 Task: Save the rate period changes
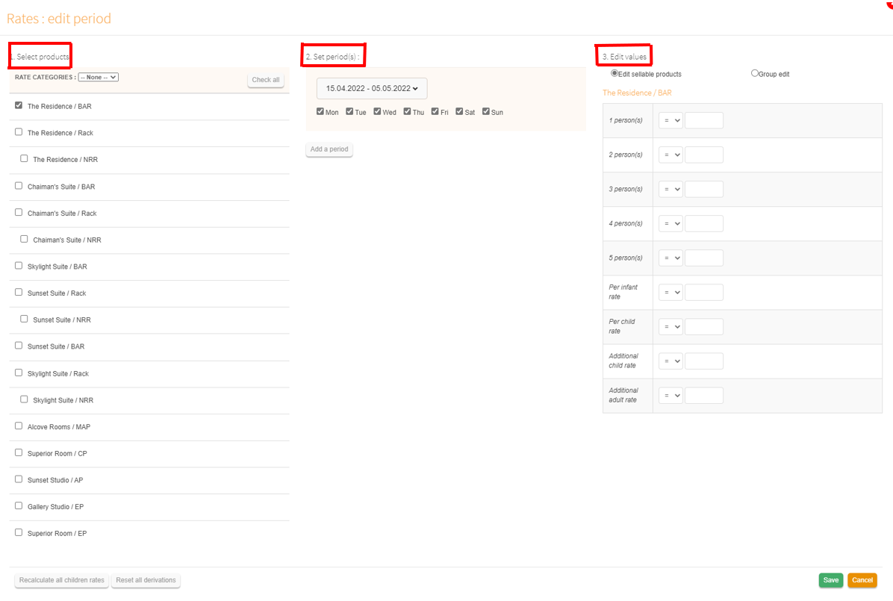830,580
